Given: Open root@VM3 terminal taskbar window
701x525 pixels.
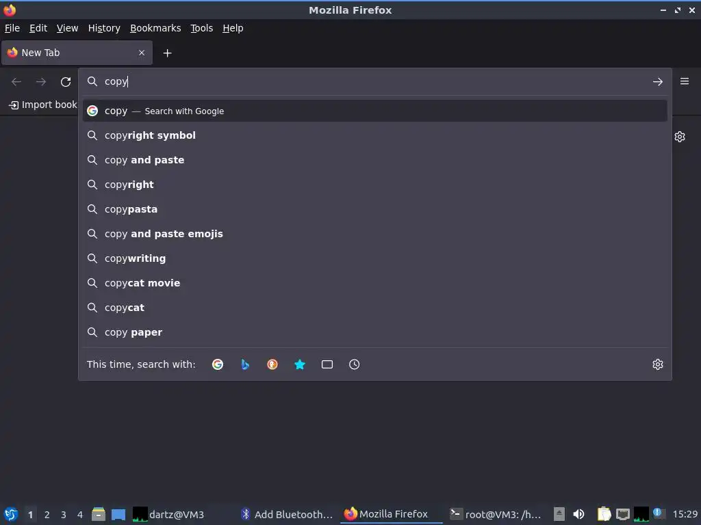Looking at the screenshot, I should [496, 514].
